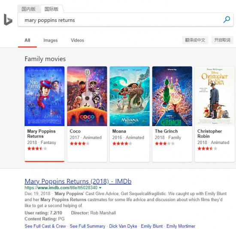Click the 翻译成中文 button

tap(195, 40)
